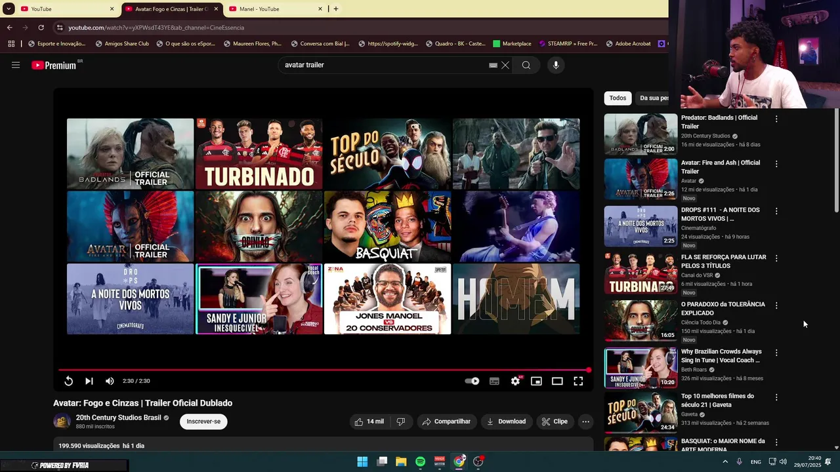Click 20th Century Studios channel avatar
The height and width of the screenshot is (472, 840).
click(x=62, y=422)
